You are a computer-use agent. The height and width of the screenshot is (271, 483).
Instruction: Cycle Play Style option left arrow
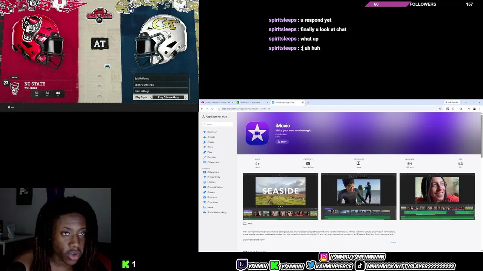click(151, 97)
